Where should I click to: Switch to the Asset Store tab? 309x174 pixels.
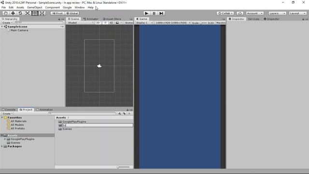[x=112, y=19]
